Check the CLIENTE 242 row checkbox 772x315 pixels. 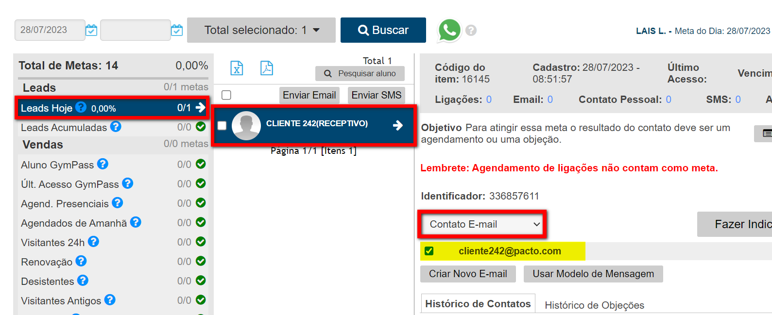click(222, 126)
